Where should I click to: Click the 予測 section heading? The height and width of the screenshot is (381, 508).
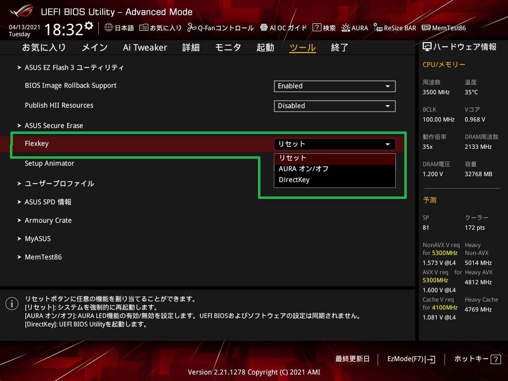pos(430,200)
